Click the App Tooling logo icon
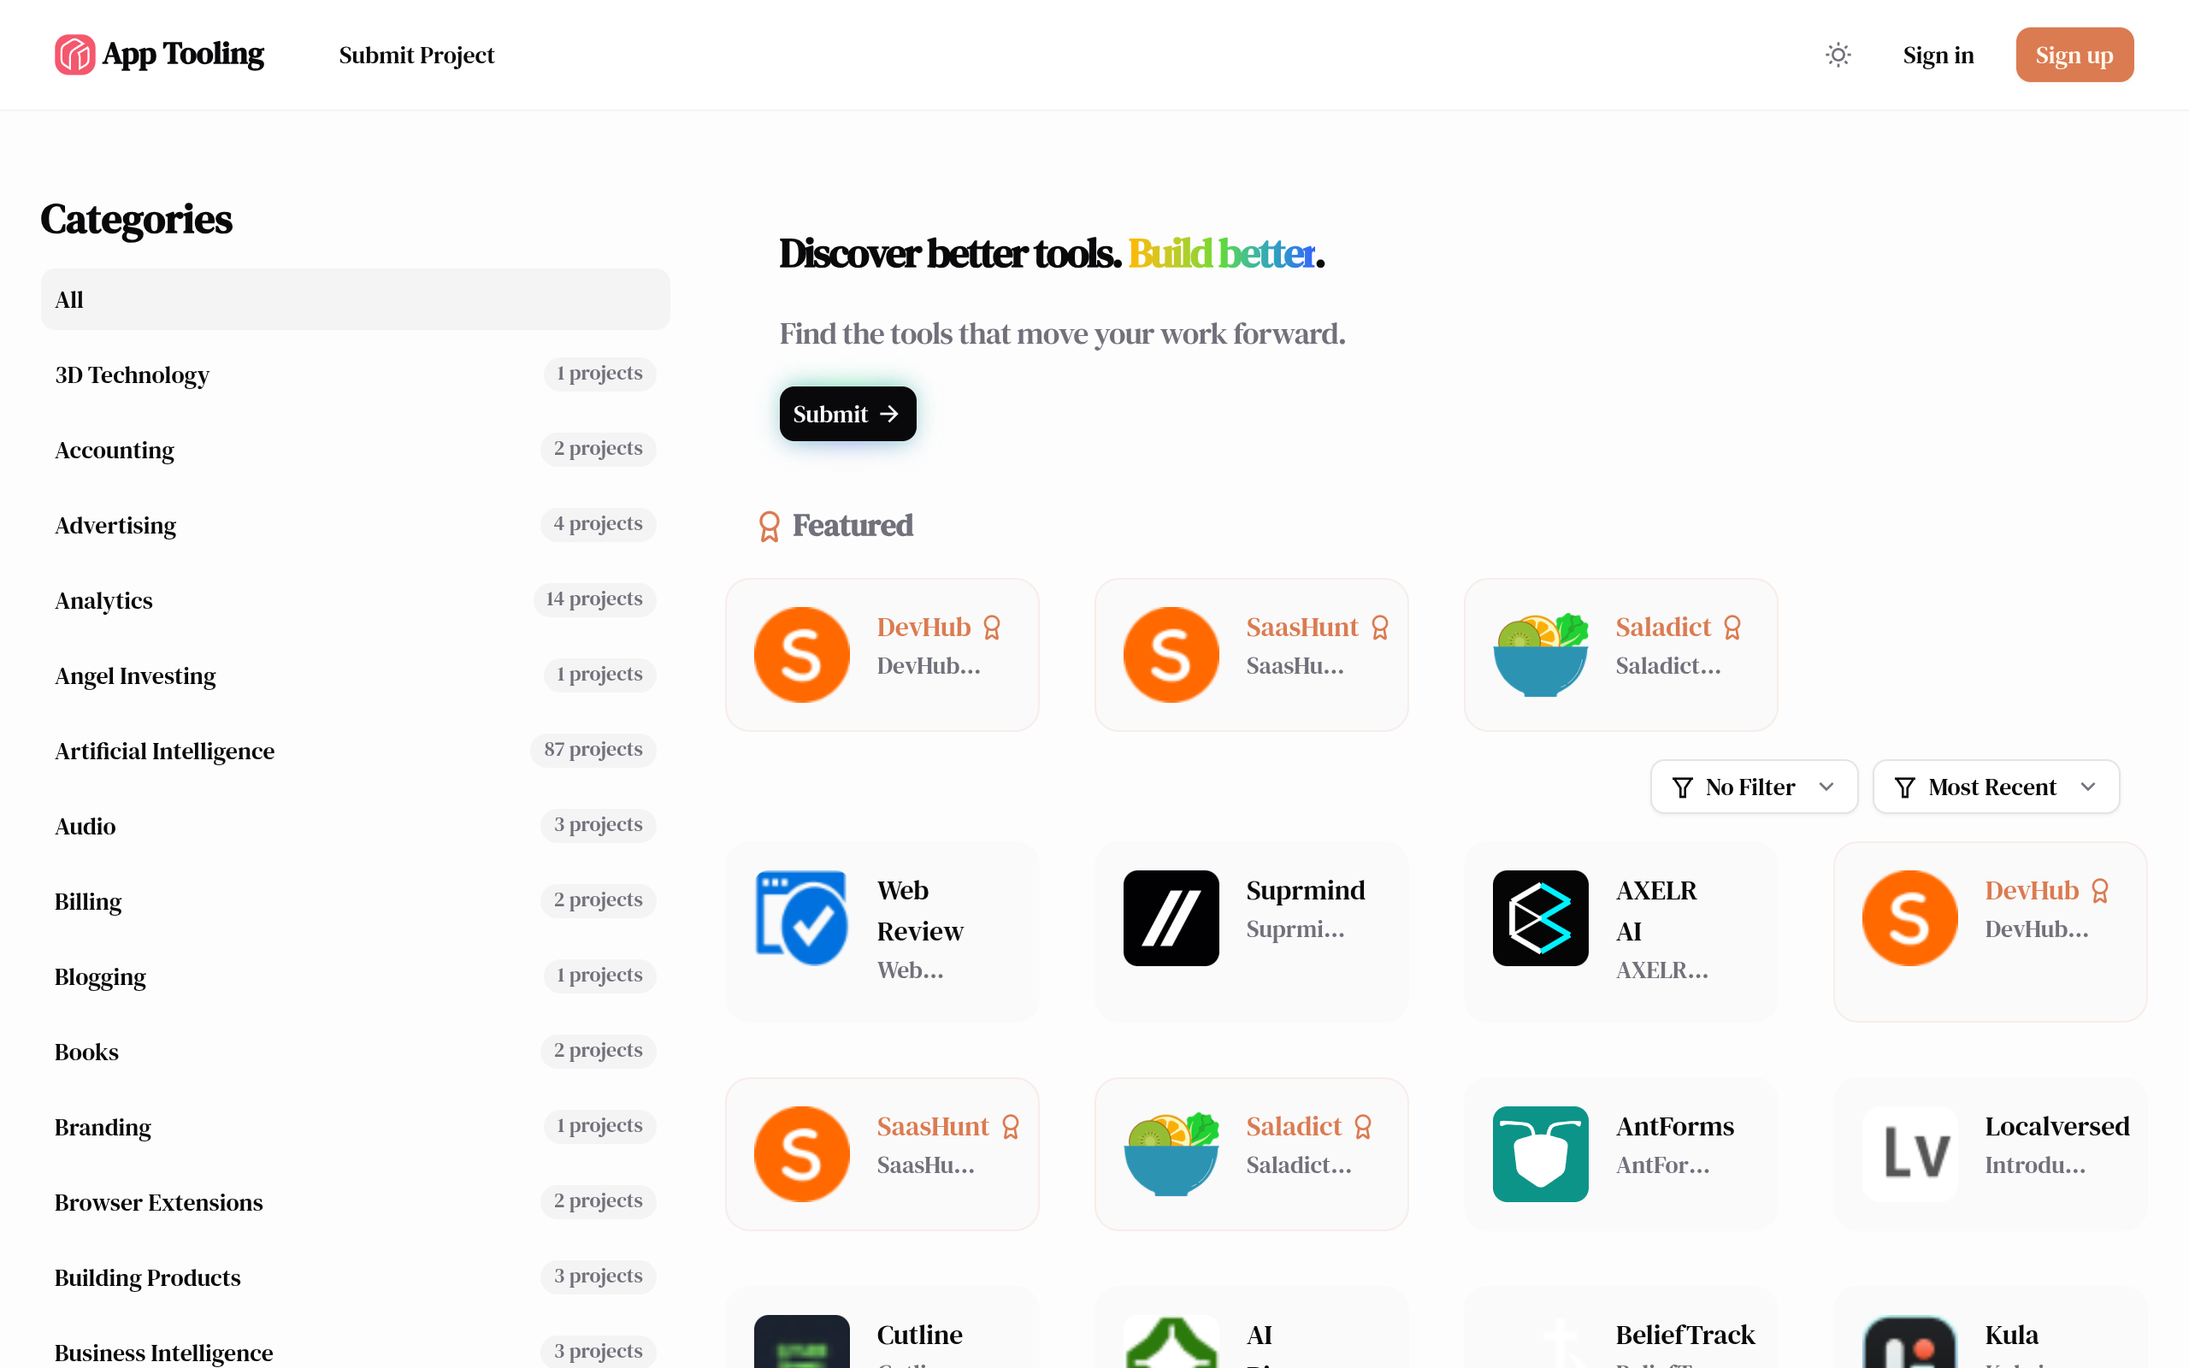Screen dimensions: 2189x1368 (74, 56)
